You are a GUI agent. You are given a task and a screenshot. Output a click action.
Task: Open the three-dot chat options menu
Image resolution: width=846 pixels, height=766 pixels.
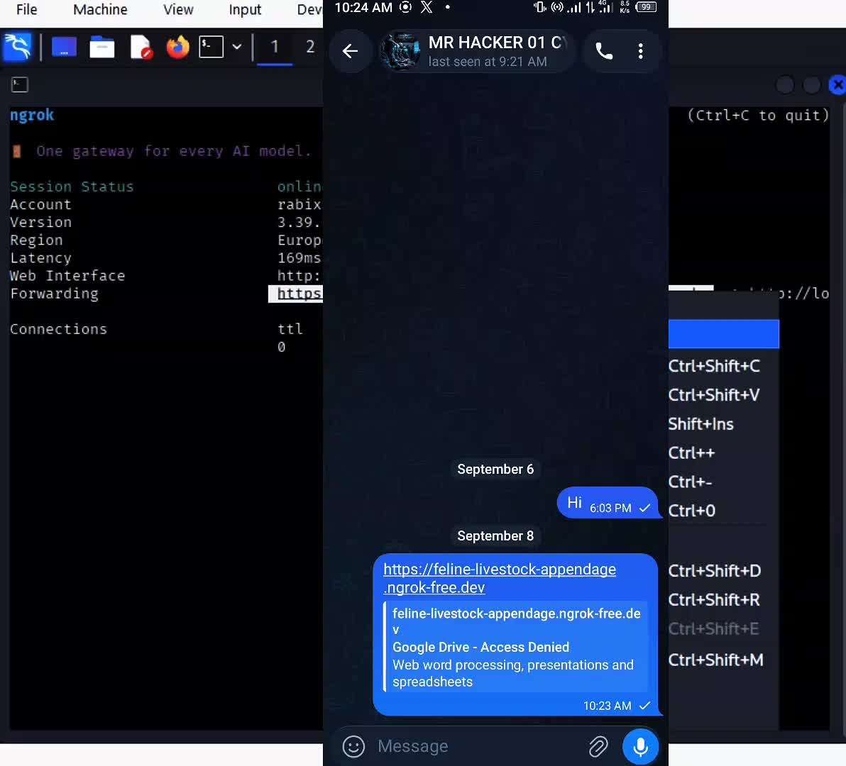[x=640, y=51]
